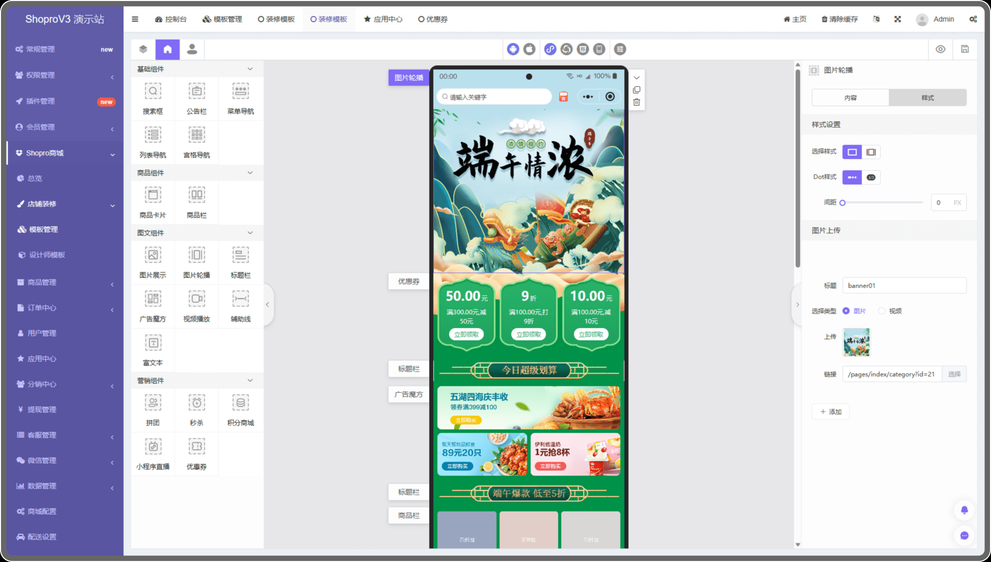The height and width of the screenshot is (562, 991).
Task: Select the 图片轮播 carousel component icon
Action: 197,256
